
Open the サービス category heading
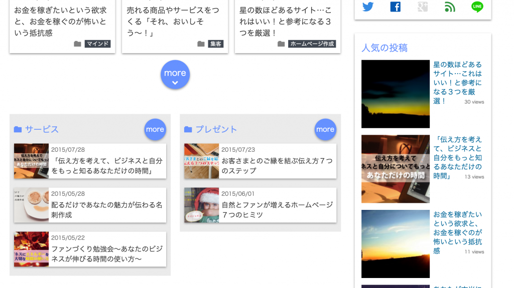pyautogui.click(x=42, y=129)
